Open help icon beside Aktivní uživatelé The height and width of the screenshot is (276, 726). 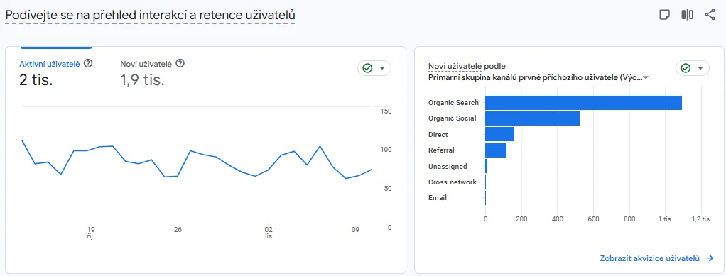(x=88, y=63)
